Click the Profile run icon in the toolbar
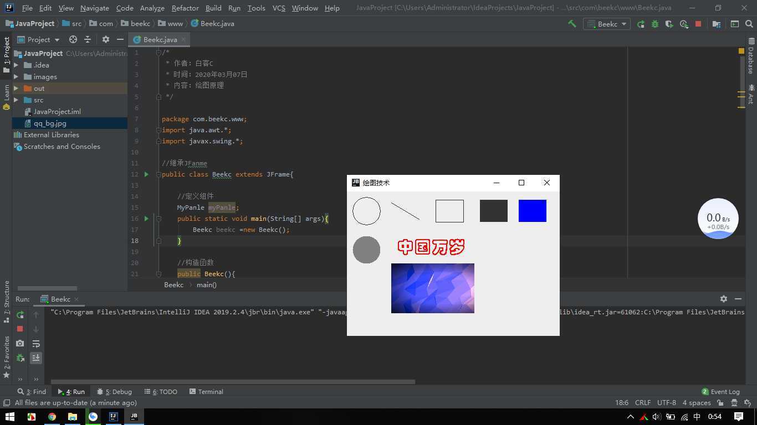This screenshot has width=757, height=425. (684, 24)
